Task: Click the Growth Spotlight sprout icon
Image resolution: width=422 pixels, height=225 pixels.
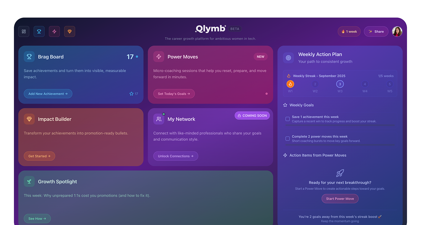Action: pos(29,182)
